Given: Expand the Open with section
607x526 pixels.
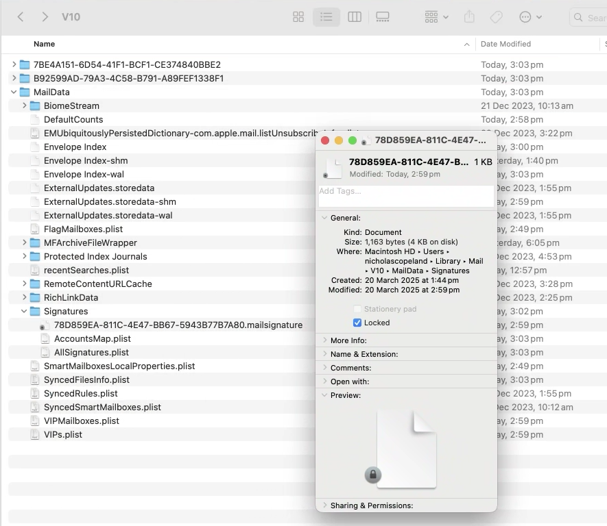Looking at the screenshot, I should coord(324,381).
